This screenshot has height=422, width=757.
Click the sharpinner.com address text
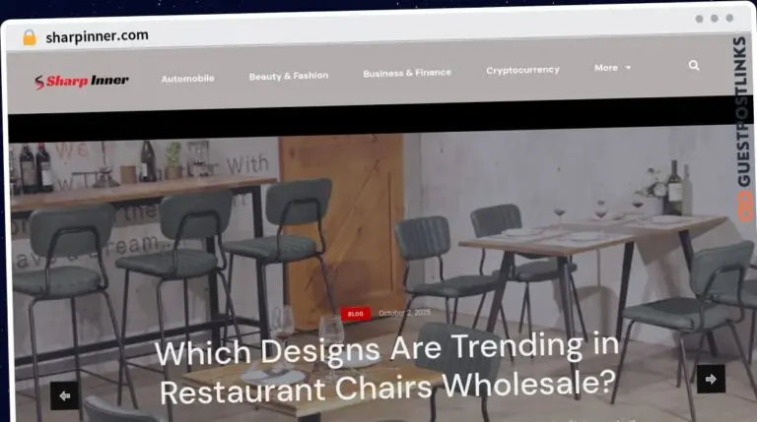pyautogui.click(x=97, y=36)
